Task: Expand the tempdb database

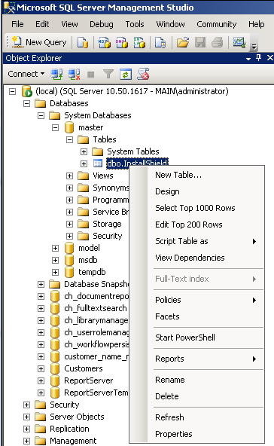Action: pyautogui.click(x=55, y=272)
